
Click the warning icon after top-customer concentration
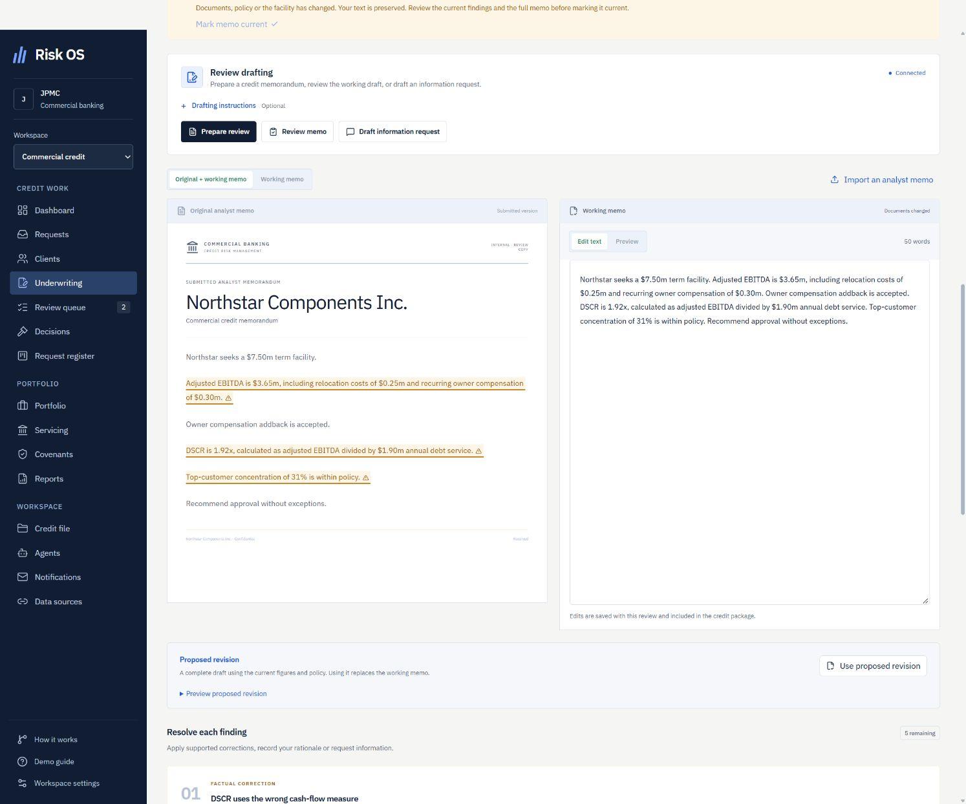tap(365, 478)
